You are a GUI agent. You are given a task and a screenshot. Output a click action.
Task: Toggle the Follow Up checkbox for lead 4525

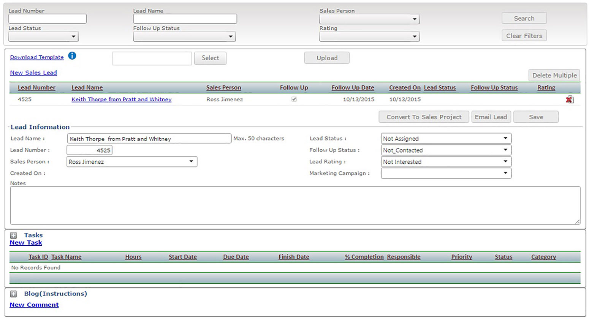tap(294, 99)
